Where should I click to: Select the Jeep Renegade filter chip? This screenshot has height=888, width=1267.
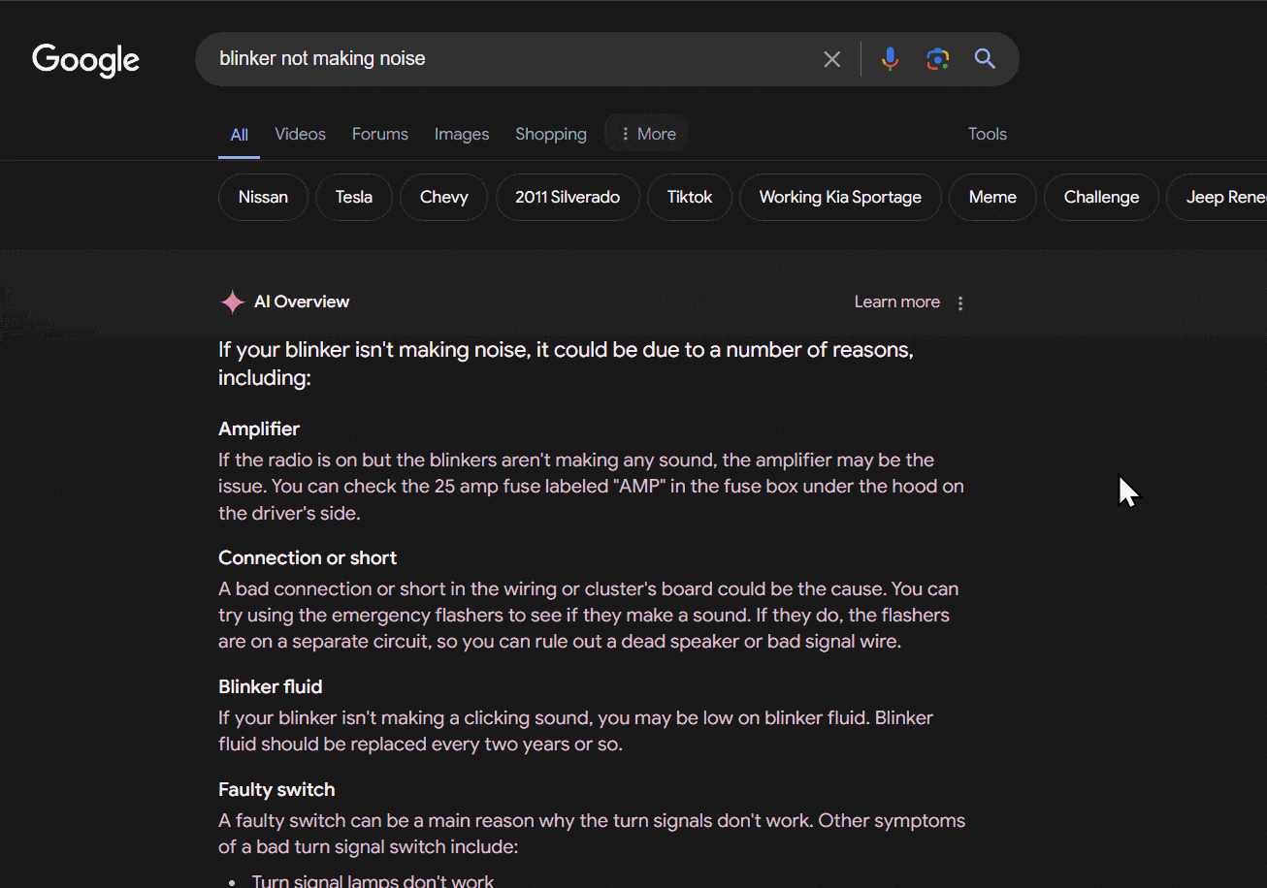(1218, 197)
